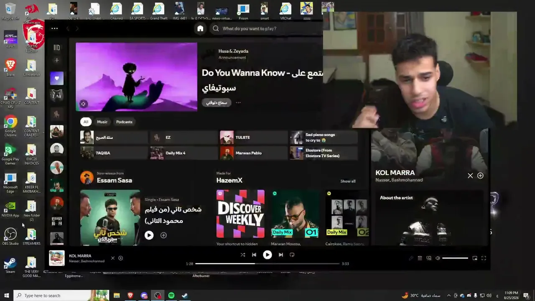Open the taskbar clock and date

(x=512, y=296)
